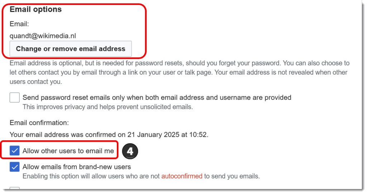Click the Email options section heading

tap(35, 9)
